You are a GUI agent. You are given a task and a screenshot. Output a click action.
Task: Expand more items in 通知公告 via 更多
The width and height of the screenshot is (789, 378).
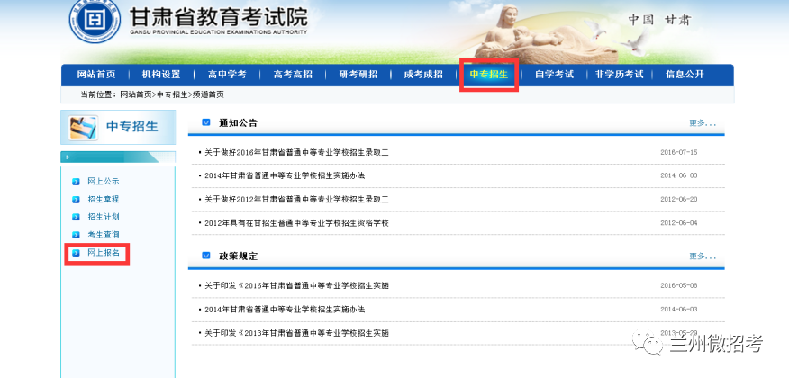(703, 123)
